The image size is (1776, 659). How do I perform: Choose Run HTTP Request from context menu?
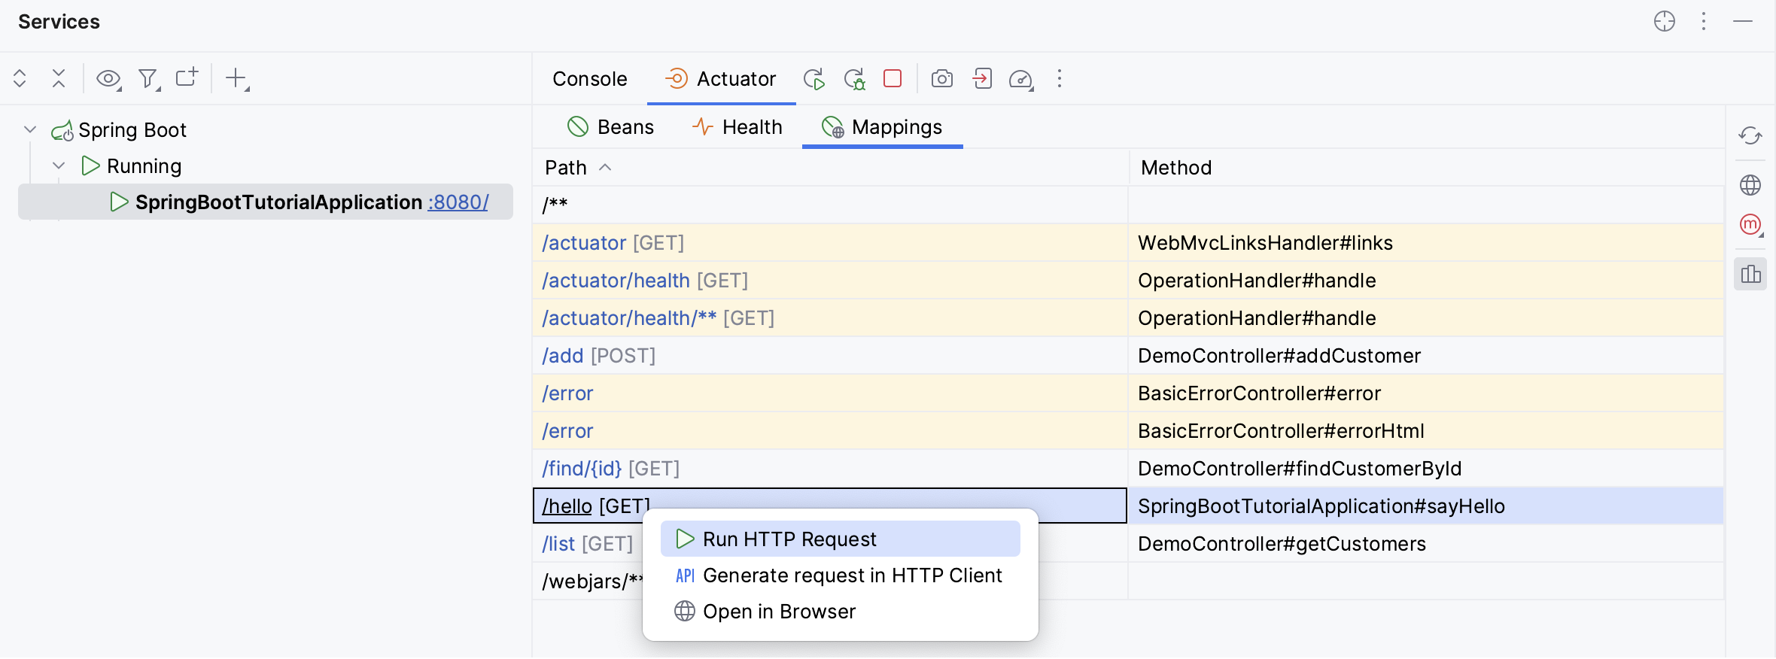(x=840, y=539)
